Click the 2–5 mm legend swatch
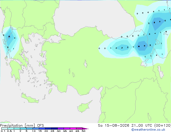The width and height of the screenshot is (171, 132). click(23, 128)
